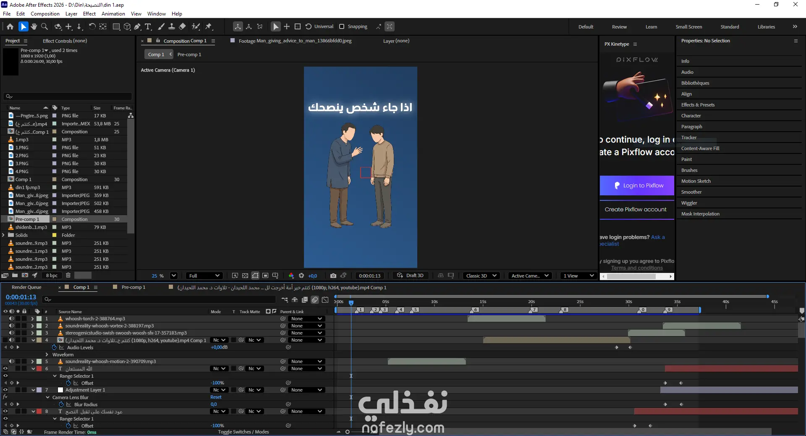This screenshot has width=806, height=436.
Task: Open the Composition menu
Action: (45, 14)
